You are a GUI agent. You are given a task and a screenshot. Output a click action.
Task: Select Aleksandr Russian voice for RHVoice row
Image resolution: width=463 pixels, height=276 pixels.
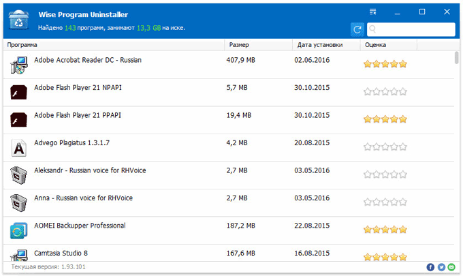[x=229, y=175]
